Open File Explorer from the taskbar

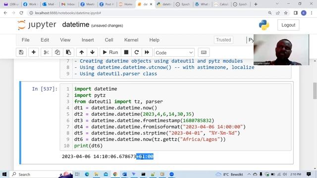click(x=96, y=174)
